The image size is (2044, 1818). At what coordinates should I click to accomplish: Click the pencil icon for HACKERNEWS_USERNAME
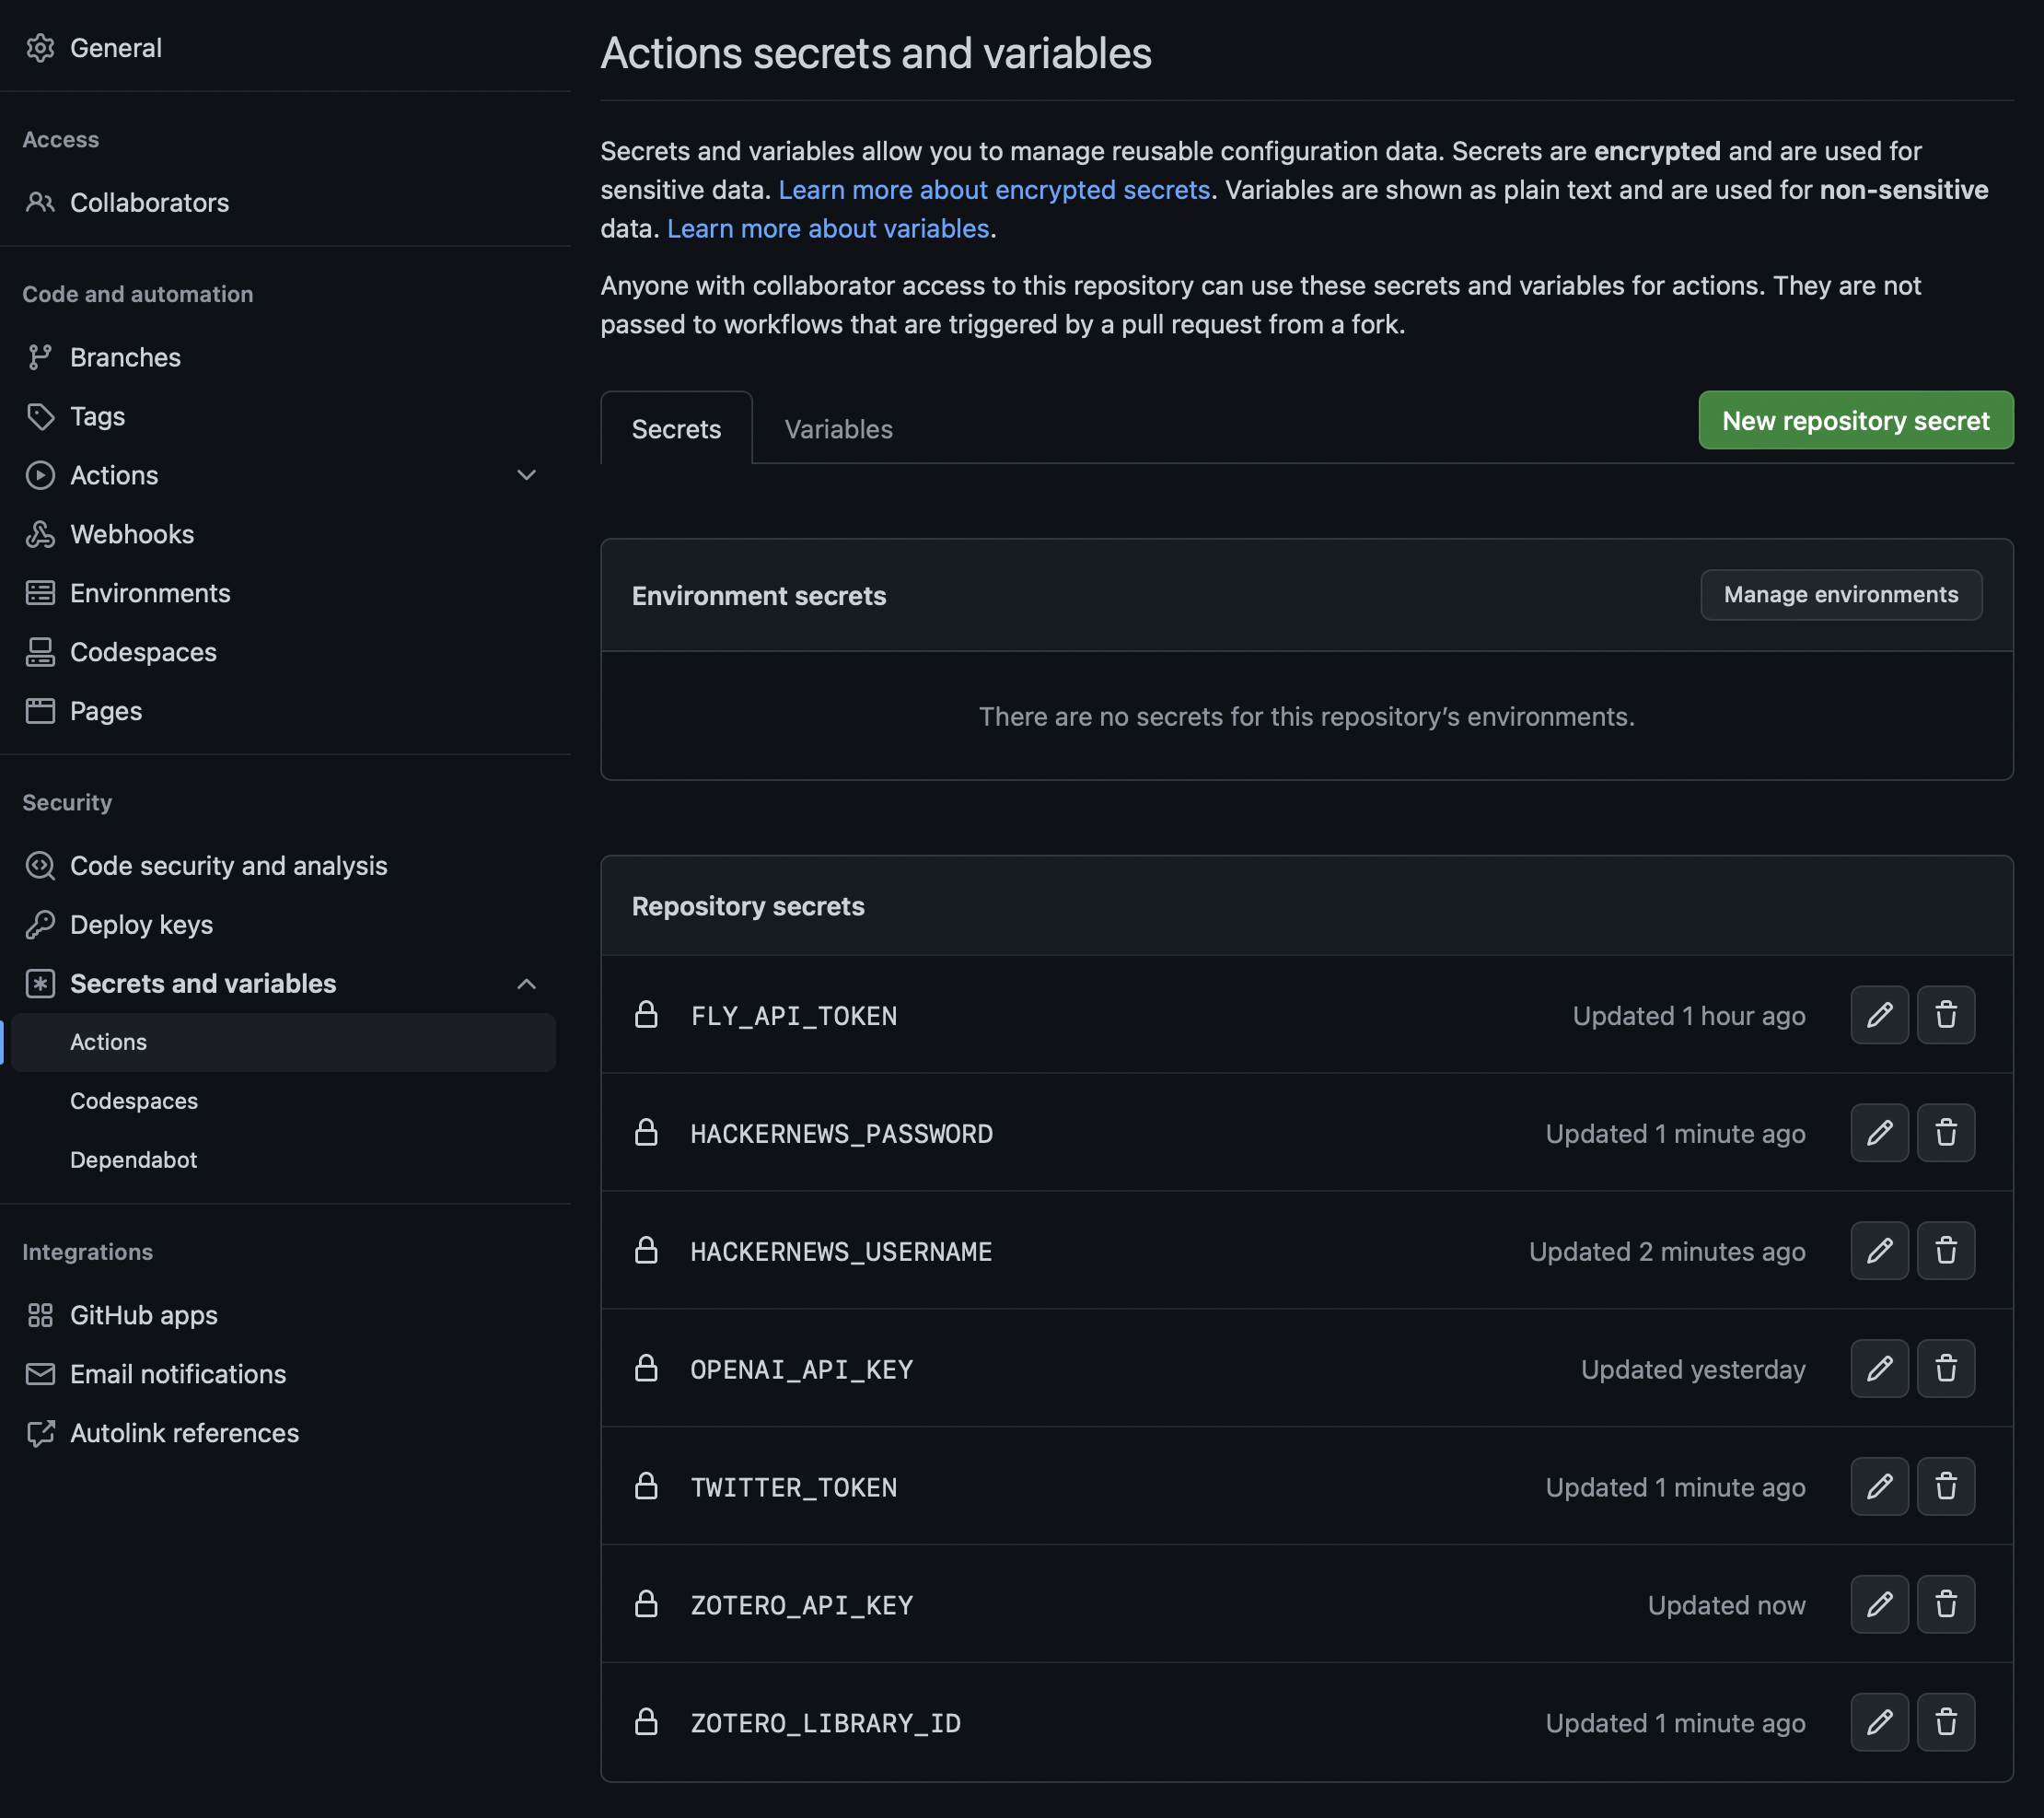pos(1879,1250)
